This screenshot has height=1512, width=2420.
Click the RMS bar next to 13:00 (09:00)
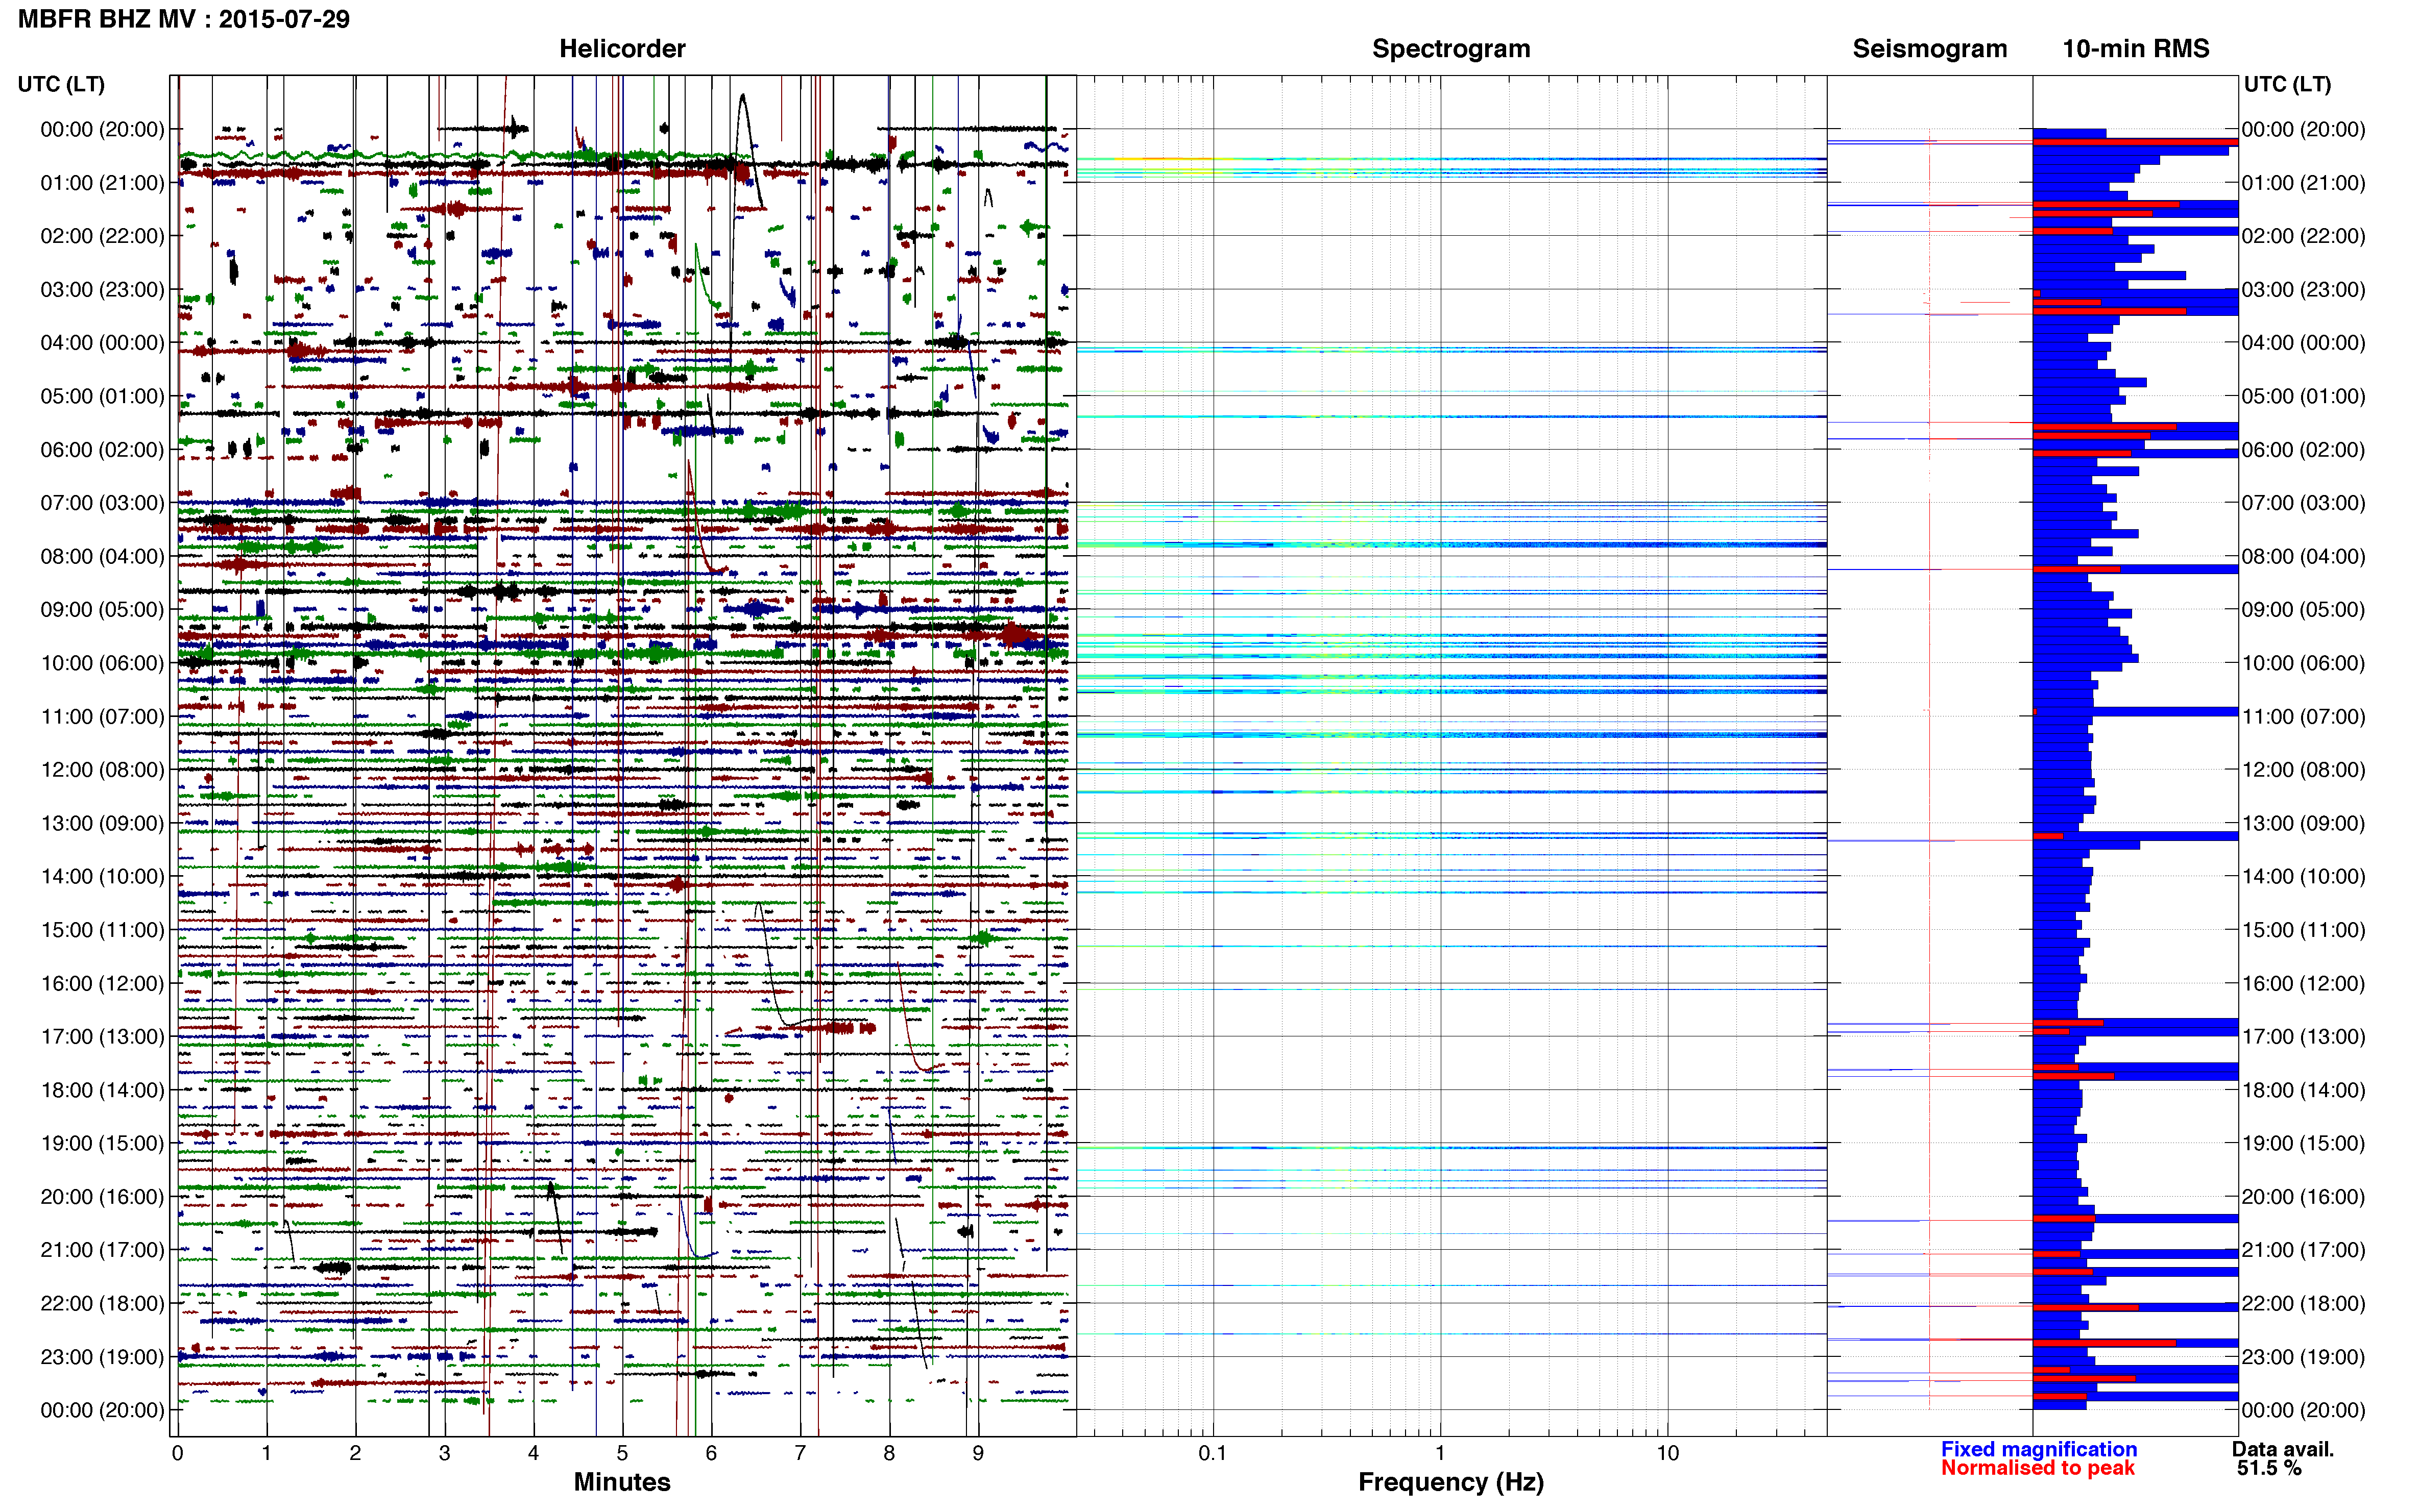(2135, 836)
